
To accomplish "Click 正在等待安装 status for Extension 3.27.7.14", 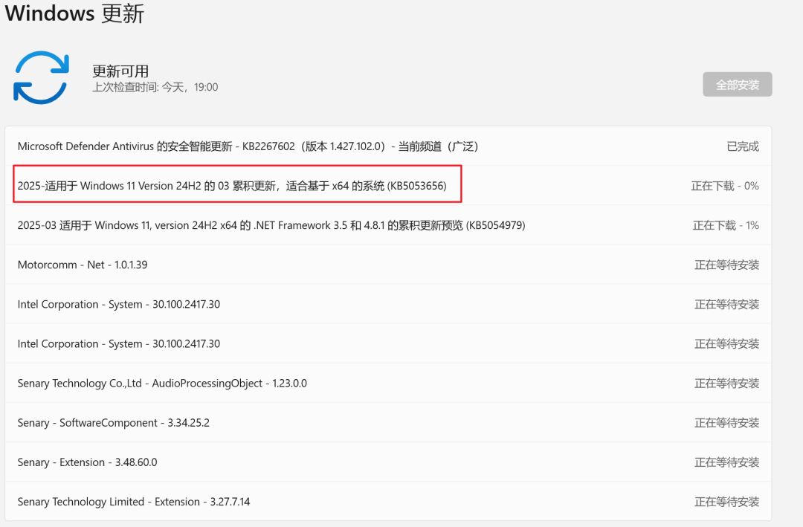I will (x=726, y=502).
